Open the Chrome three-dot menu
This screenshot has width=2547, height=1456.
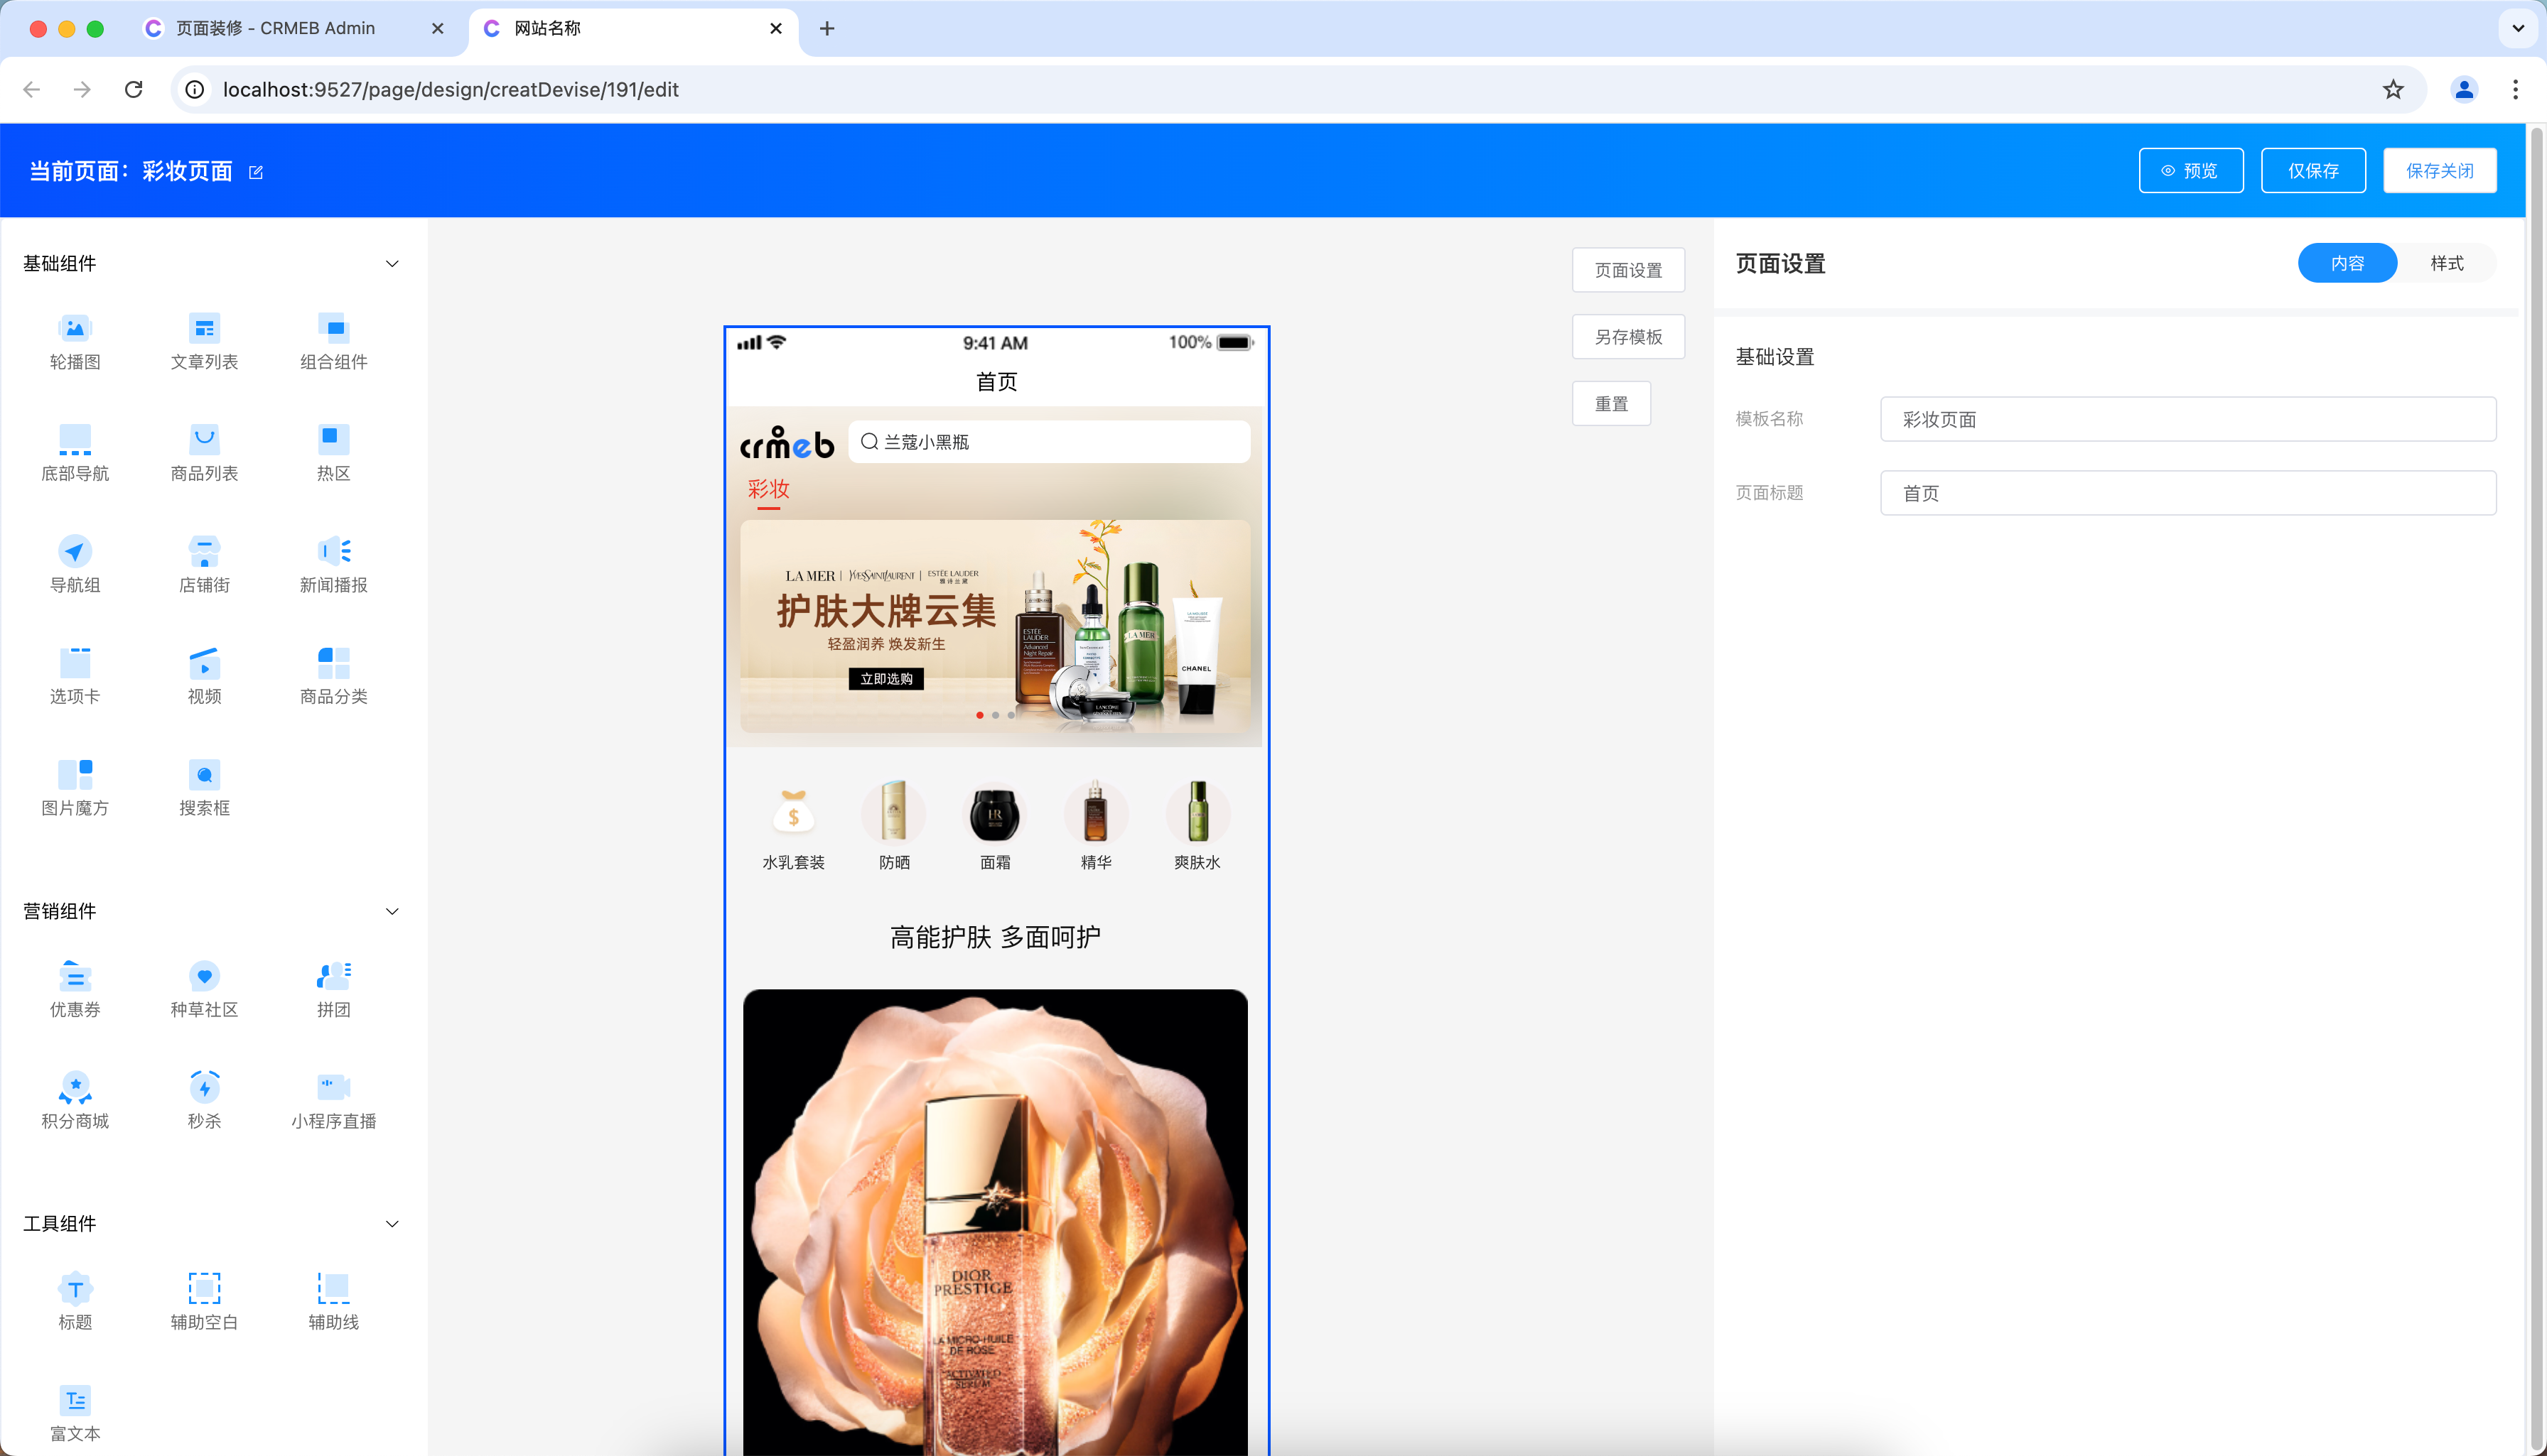(2515, 90)
